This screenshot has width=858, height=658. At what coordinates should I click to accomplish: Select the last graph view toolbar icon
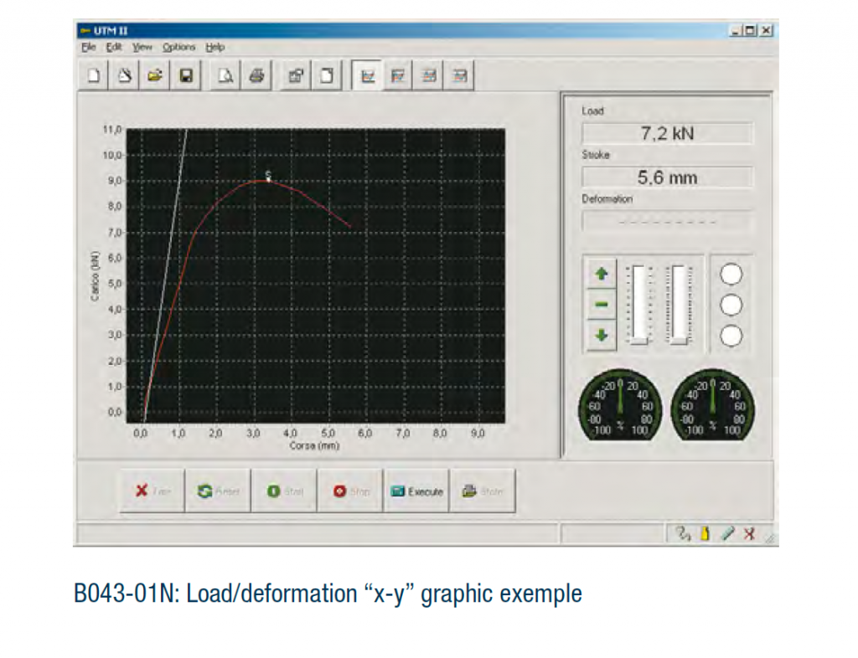pyautogui.click(x=460, y=76)
